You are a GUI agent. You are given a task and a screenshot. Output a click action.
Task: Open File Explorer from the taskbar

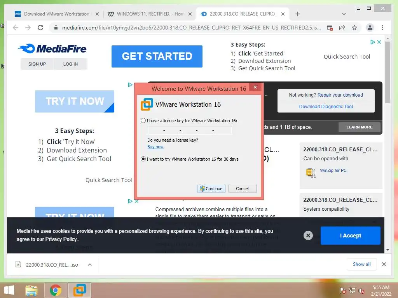pyautogui.click(x=31, y=290)
